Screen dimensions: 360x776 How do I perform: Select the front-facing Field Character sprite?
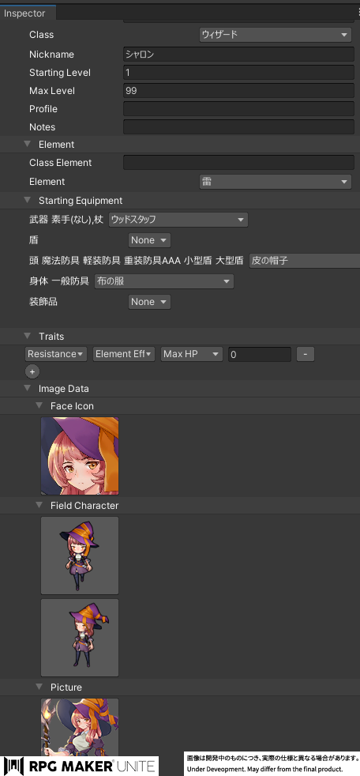(x=80, y=556)
